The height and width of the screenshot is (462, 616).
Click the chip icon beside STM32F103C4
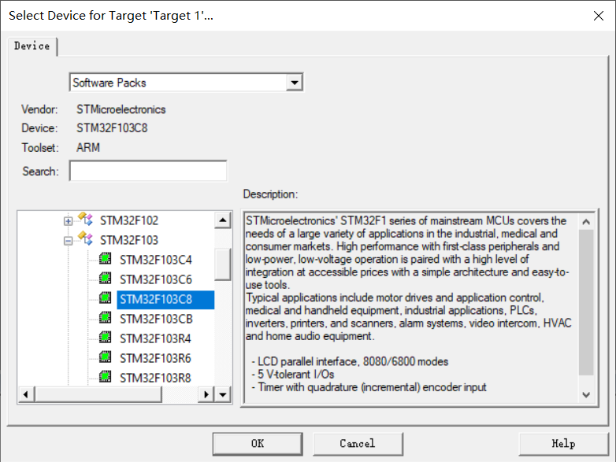[x=106, y=258]
